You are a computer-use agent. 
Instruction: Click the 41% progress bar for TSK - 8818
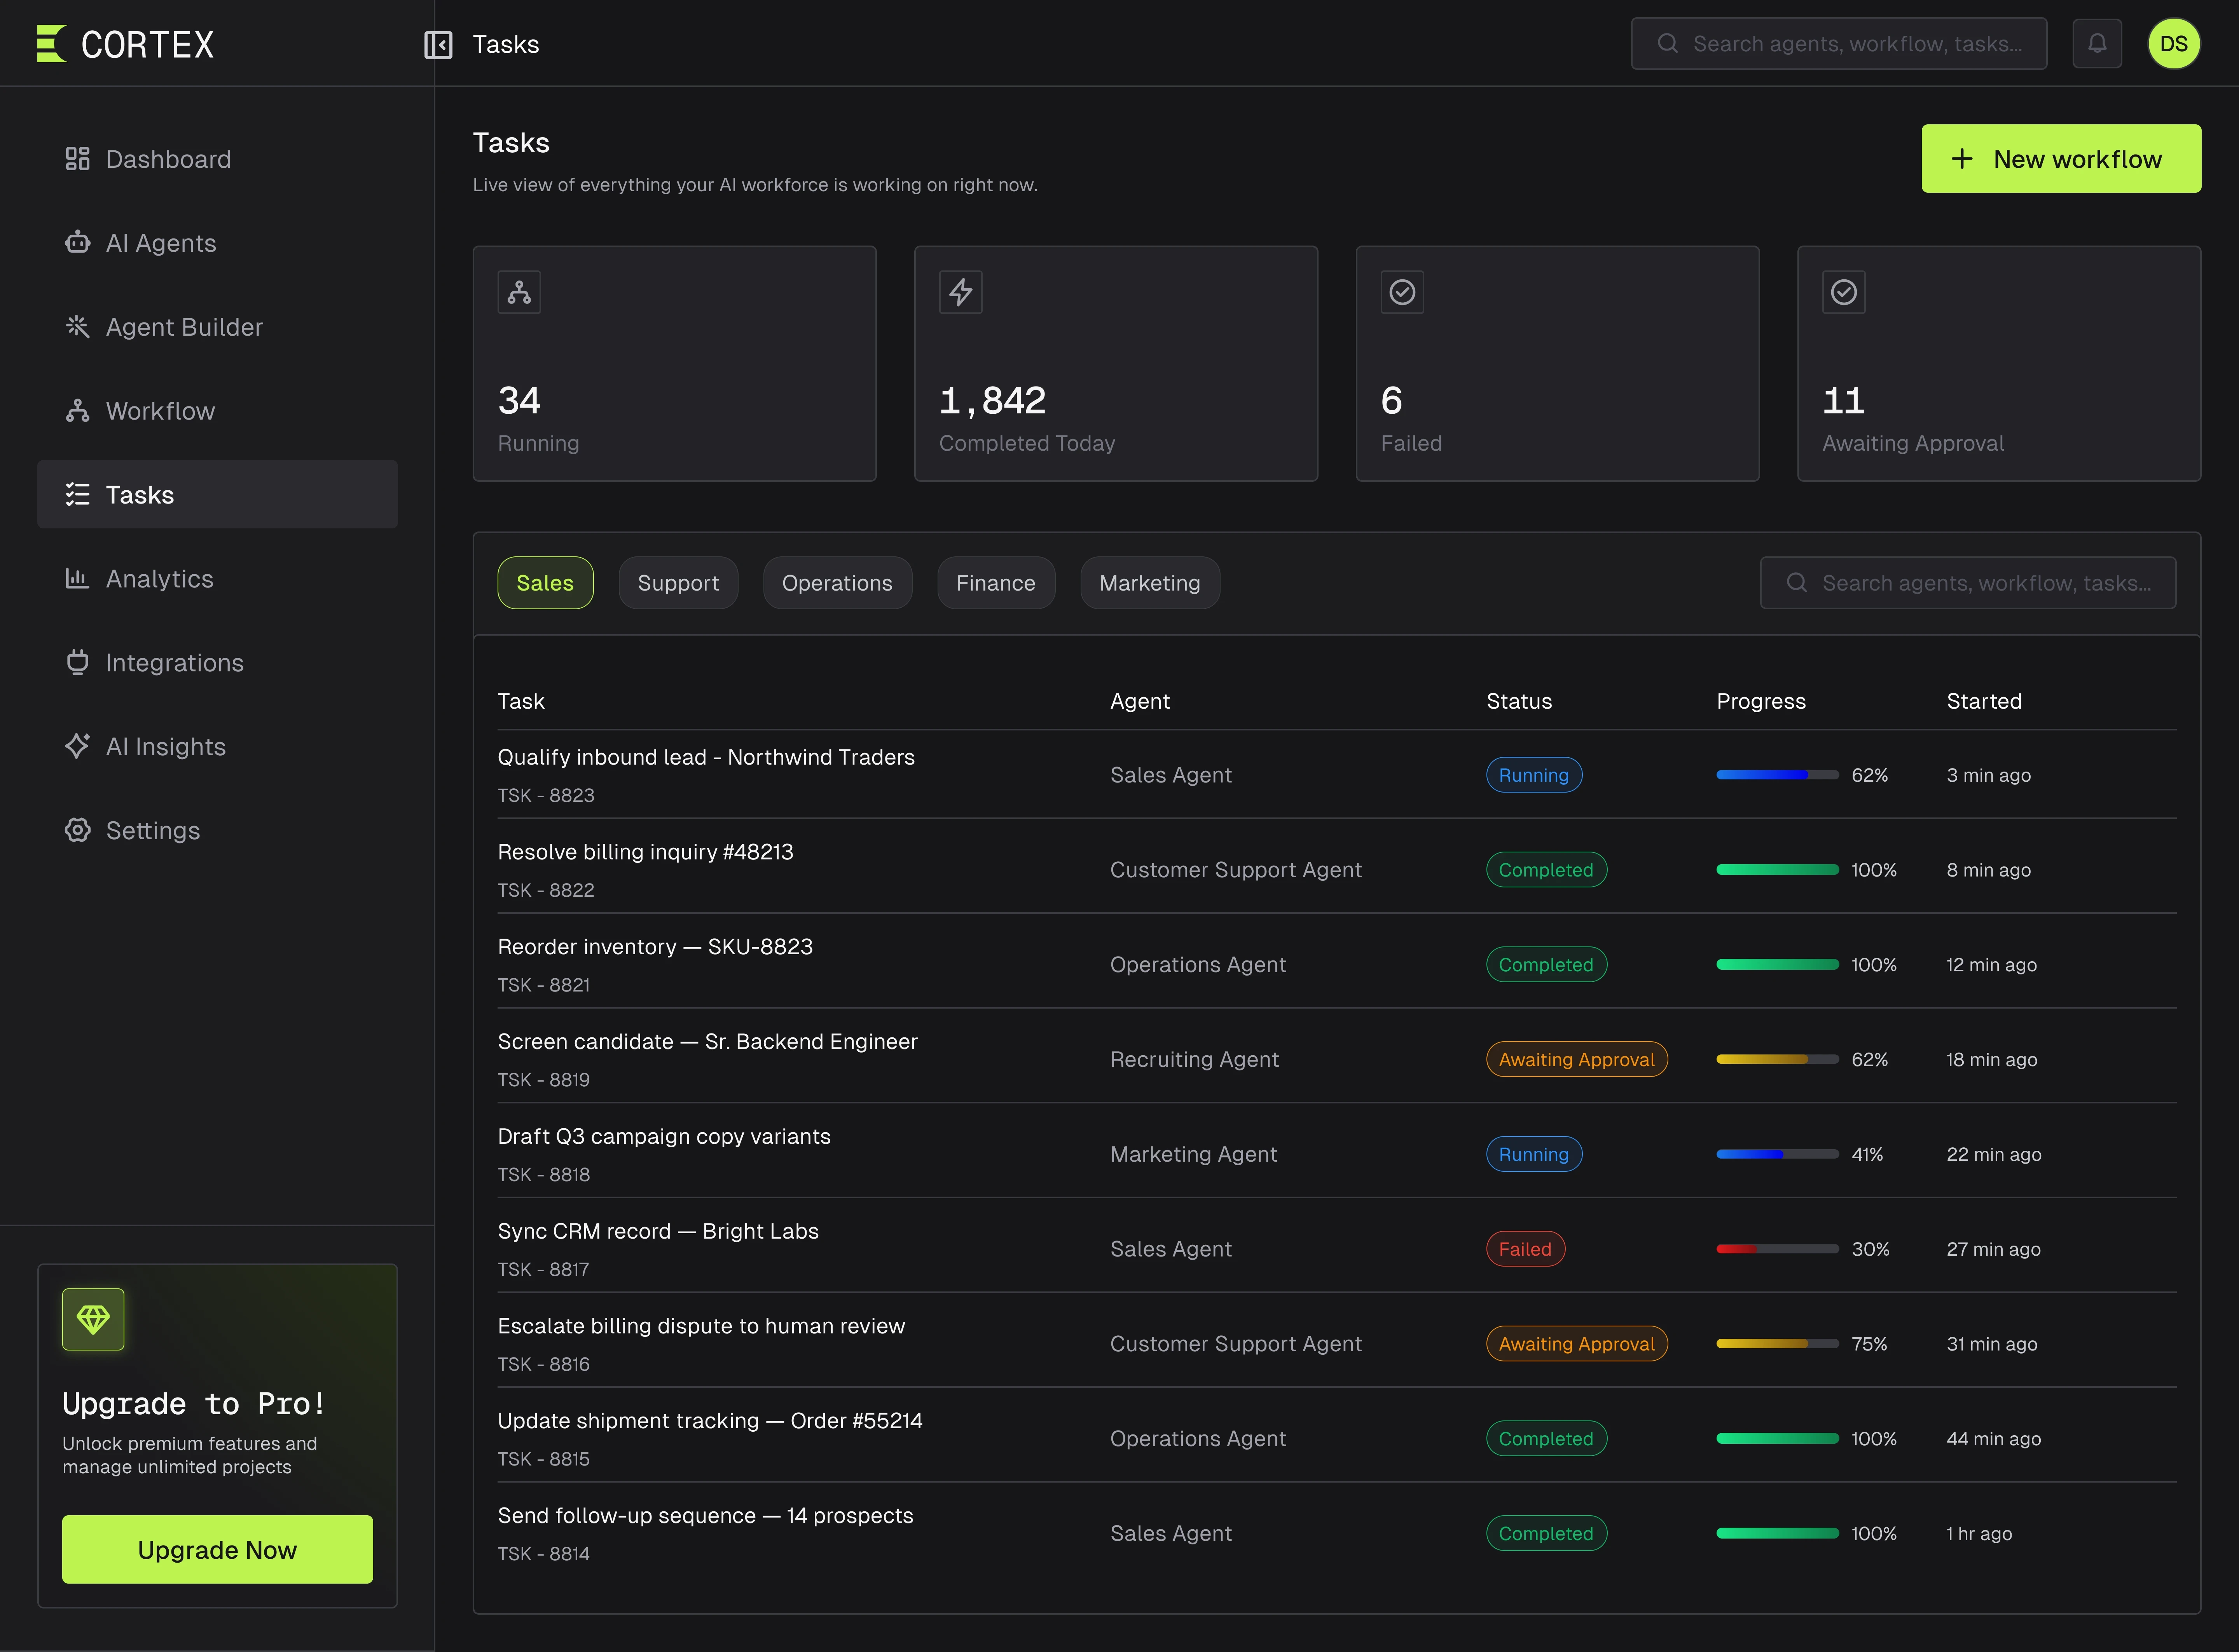tap(1778, 1154)
